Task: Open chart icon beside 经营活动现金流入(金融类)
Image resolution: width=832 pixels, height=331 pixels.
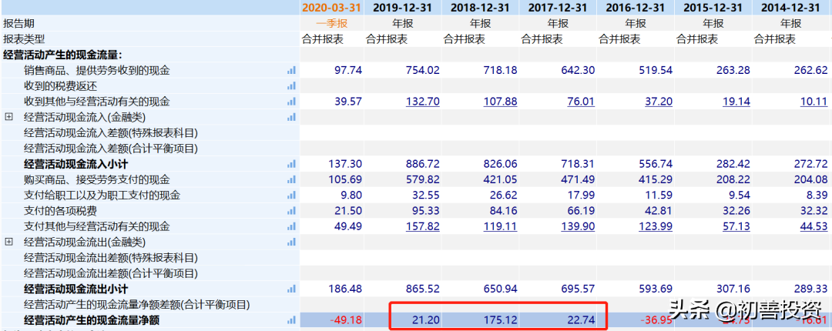Action: 291,117
